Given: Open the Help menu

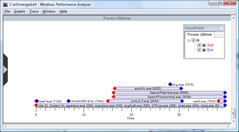Looking at the screenshot, I should tap(63, 11).
